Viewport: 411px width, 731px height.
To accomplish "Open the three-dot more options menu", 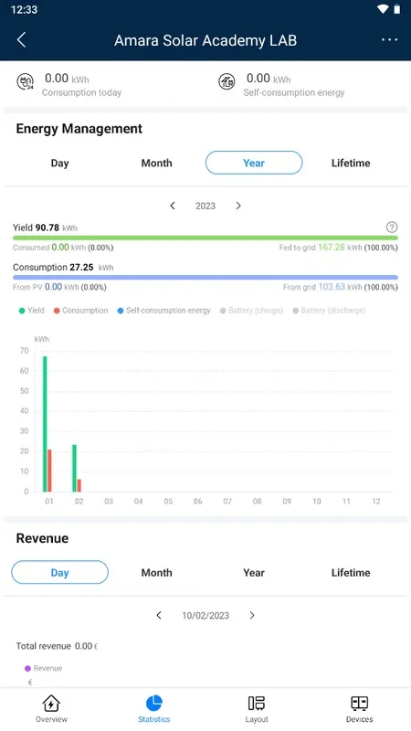I will [390, 40].
